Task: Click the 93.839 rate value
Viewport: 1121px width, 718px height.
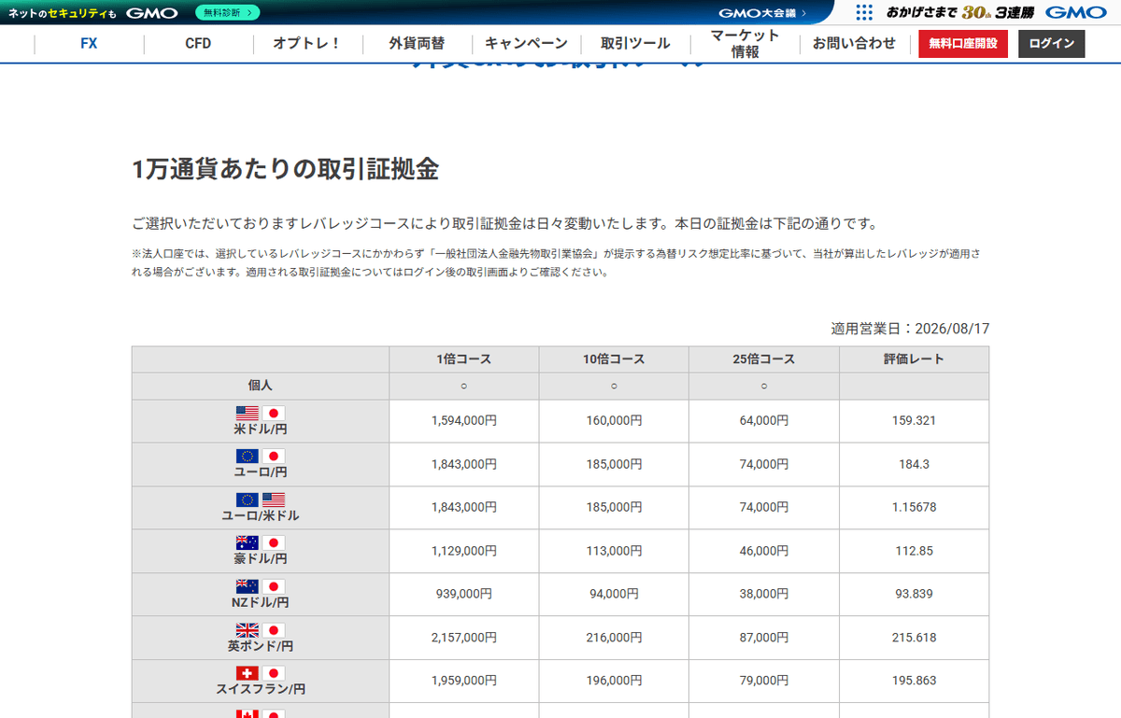Action: (914, 594)
